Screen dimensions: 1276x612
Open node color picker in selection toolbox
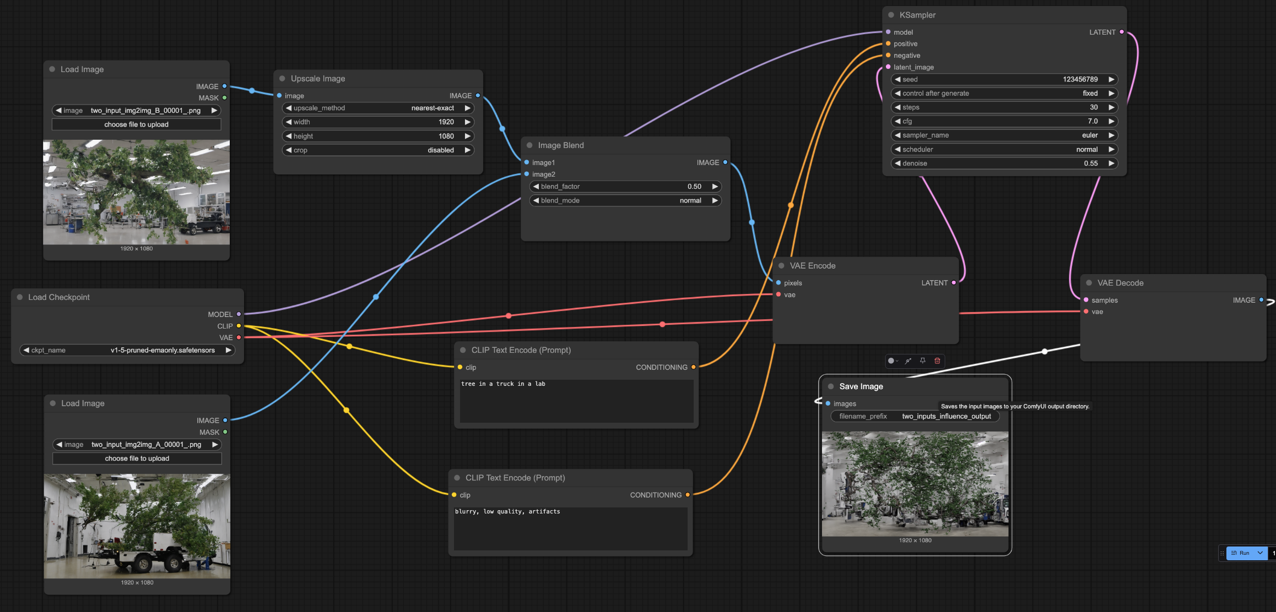[893, 361]
